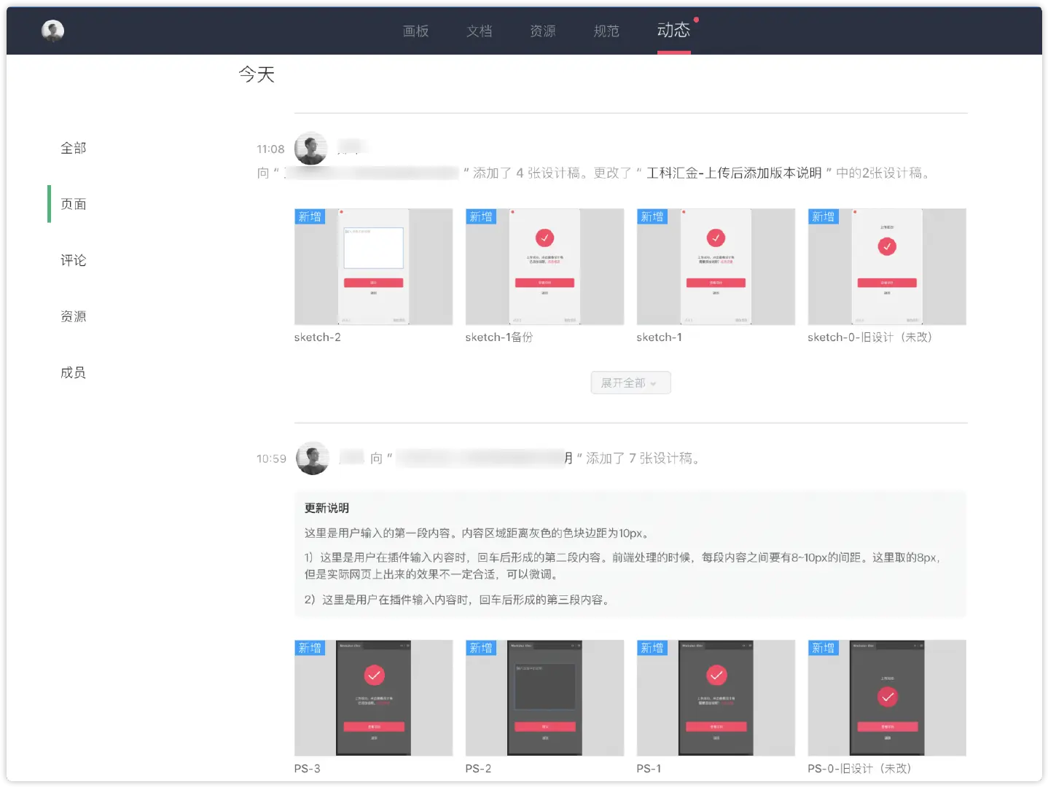
Task: Filter activity by 成员
Action: 73,372
